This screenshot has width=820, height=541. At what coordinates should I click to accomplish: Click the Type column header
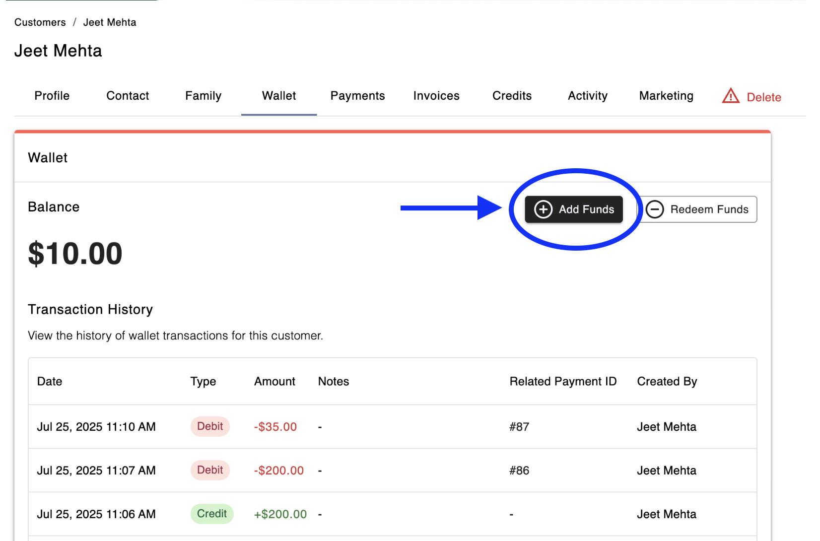[203, 381]
